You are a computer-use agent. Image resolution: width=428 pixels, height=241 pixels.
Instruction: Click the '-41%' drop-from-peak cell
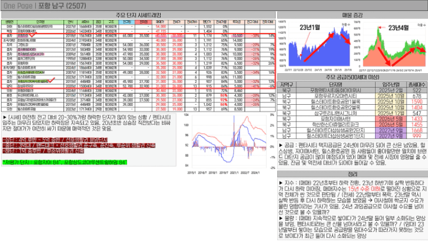tap(252, 86)
